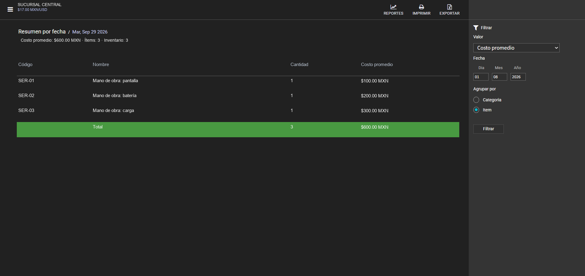
Task: Click the Dia input field
Action: (481, 77)
